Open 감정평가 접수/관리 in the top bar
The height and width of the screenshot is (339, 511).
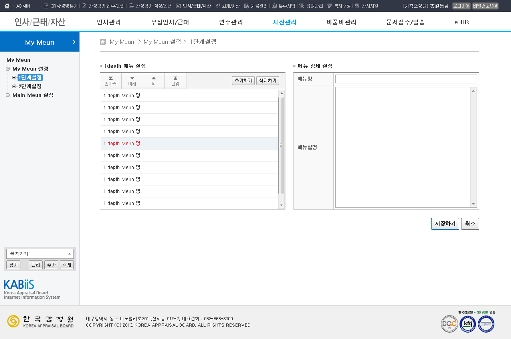coord(103,6)
